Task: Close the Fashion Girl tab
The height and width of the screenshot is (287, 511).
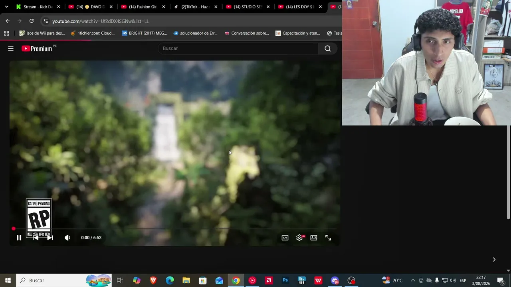Action: click(163, 7)
